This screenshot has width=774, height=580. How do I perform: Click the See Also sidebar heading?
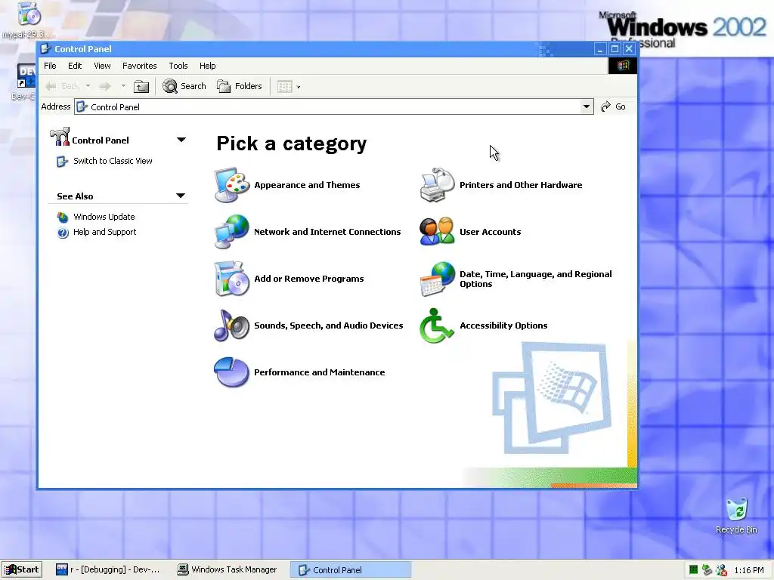pyautogui.click(x=75, y=196)
